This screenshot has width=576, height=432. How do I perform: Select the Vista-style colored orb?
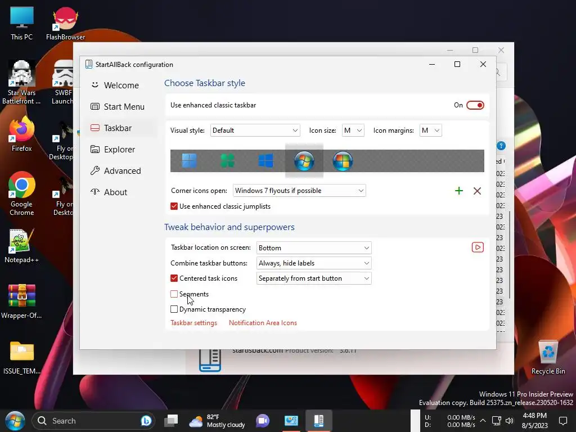click(343, 161)
